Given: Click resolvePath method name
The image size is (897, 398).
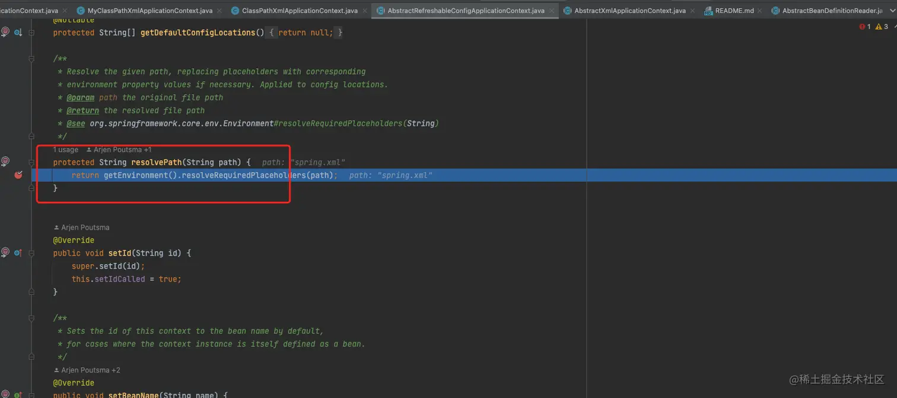Looking at the screenshot, I should pos(157,162).
